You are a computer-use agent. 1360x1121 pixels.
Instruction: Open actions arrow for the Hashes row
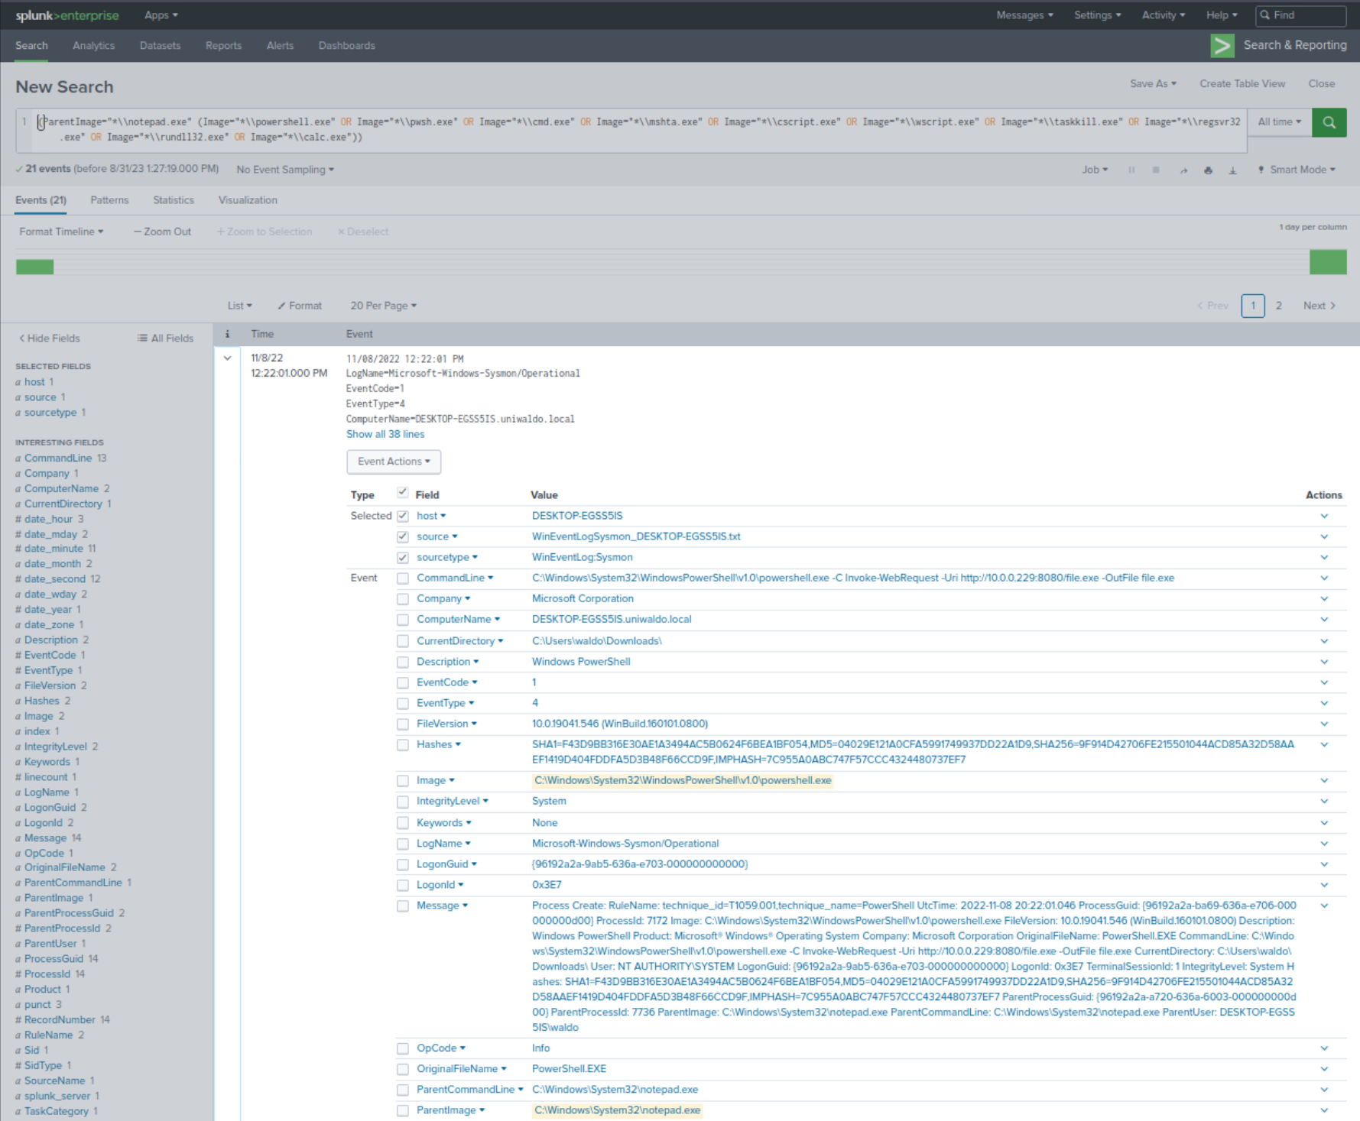pyautogui.click(x=1324, y=744)
